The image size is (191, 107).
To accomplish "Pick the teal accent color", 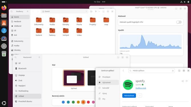I will pos(68,102).
